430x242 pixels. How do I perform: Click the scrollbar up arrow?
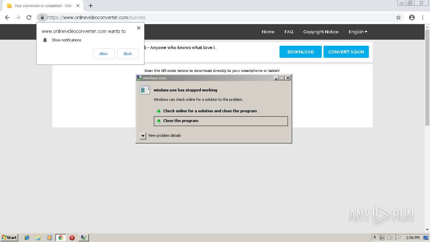(x=427, y=27)
